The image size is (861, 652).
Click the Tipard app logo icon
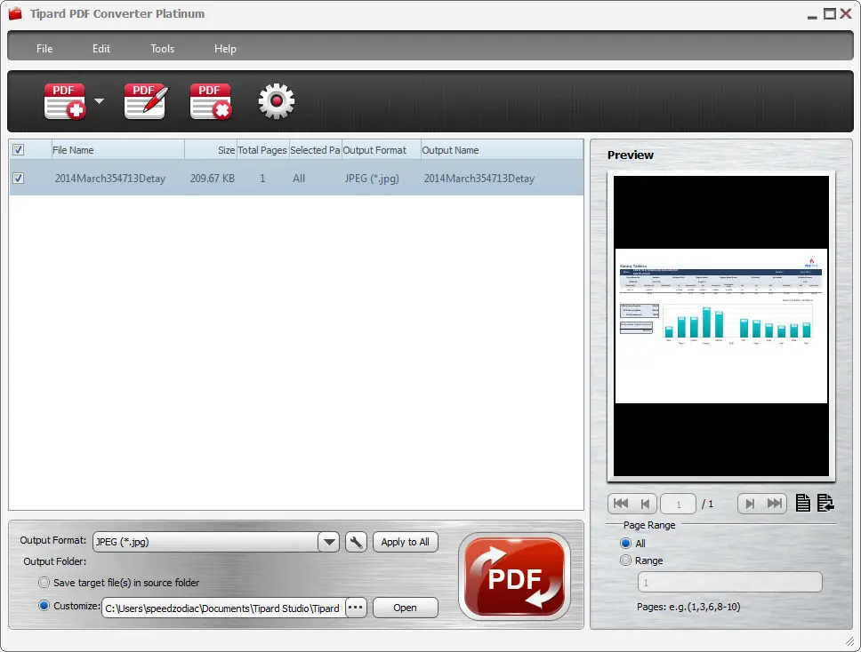[x=15, y=13]
